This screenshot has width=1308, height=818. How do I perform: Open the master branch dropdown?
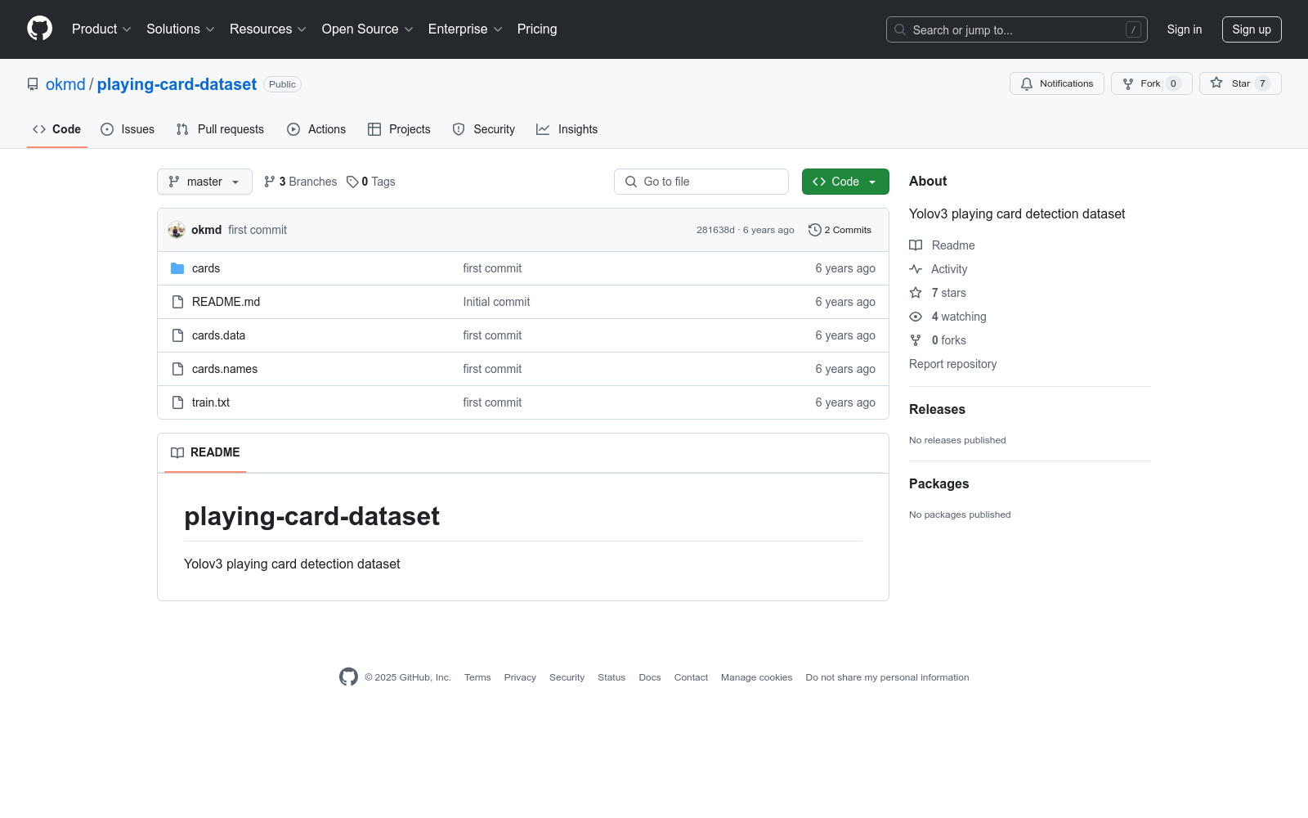coord(204,182)
